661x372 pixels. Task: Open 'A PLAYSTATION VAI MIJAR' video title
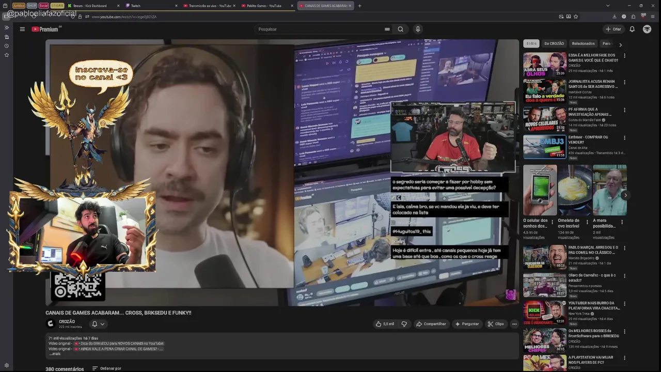591,360
